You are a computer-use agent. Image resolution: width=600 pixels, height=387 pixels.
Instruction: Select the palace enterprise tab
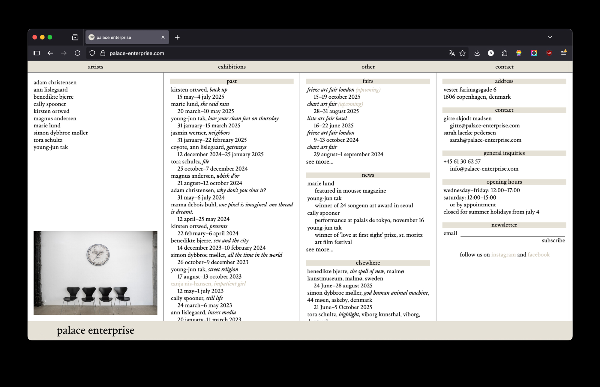(x=127, y=37)
